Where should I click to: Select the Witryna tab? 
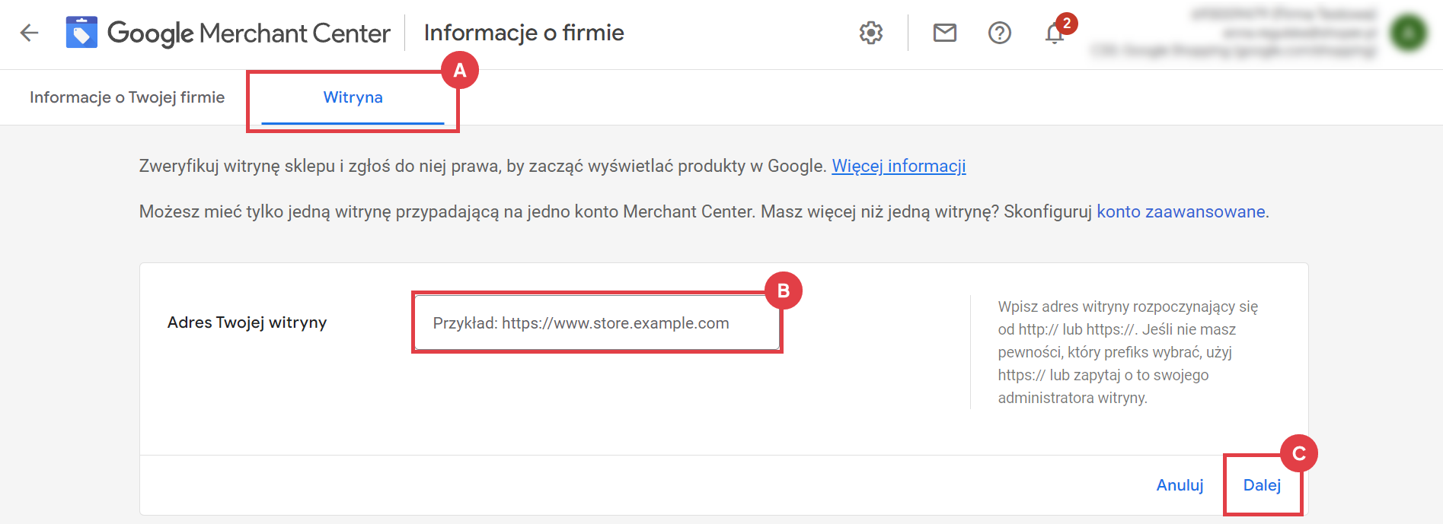(353, 97)
